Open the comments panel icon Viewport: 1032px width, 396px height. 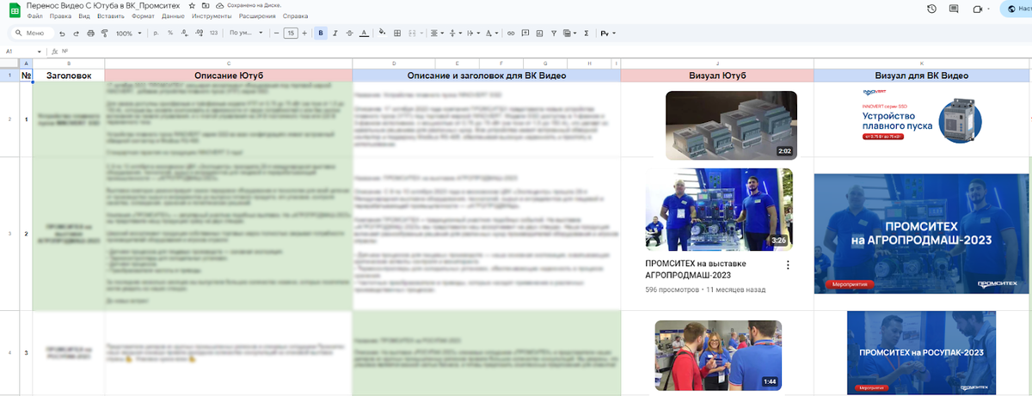(955, 9)
